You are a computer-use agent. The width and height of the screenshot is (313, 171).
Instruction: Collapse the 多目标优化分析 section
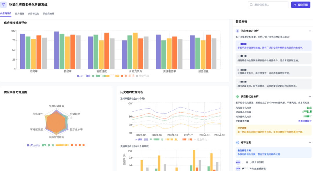310,96
